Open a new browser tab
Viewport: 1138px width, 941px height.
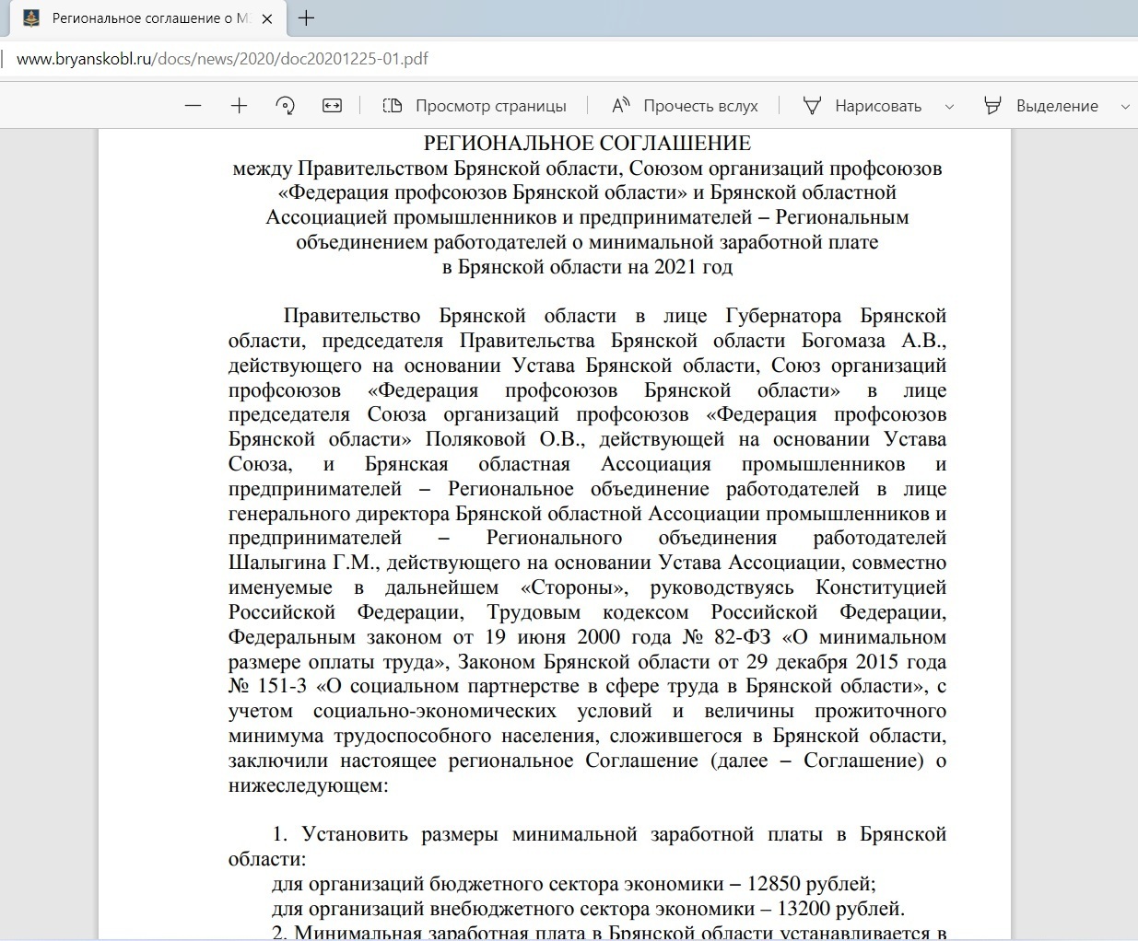307,18
